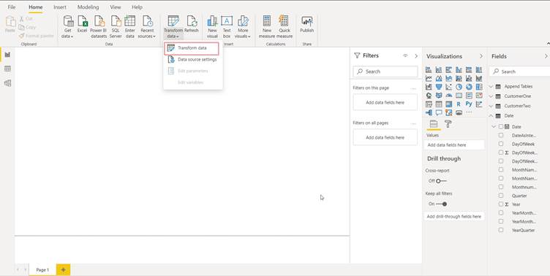Viewport: 550px width, 276px height.
Task: Open the Format paint roller tab
Action: click(x=448, y=123)
